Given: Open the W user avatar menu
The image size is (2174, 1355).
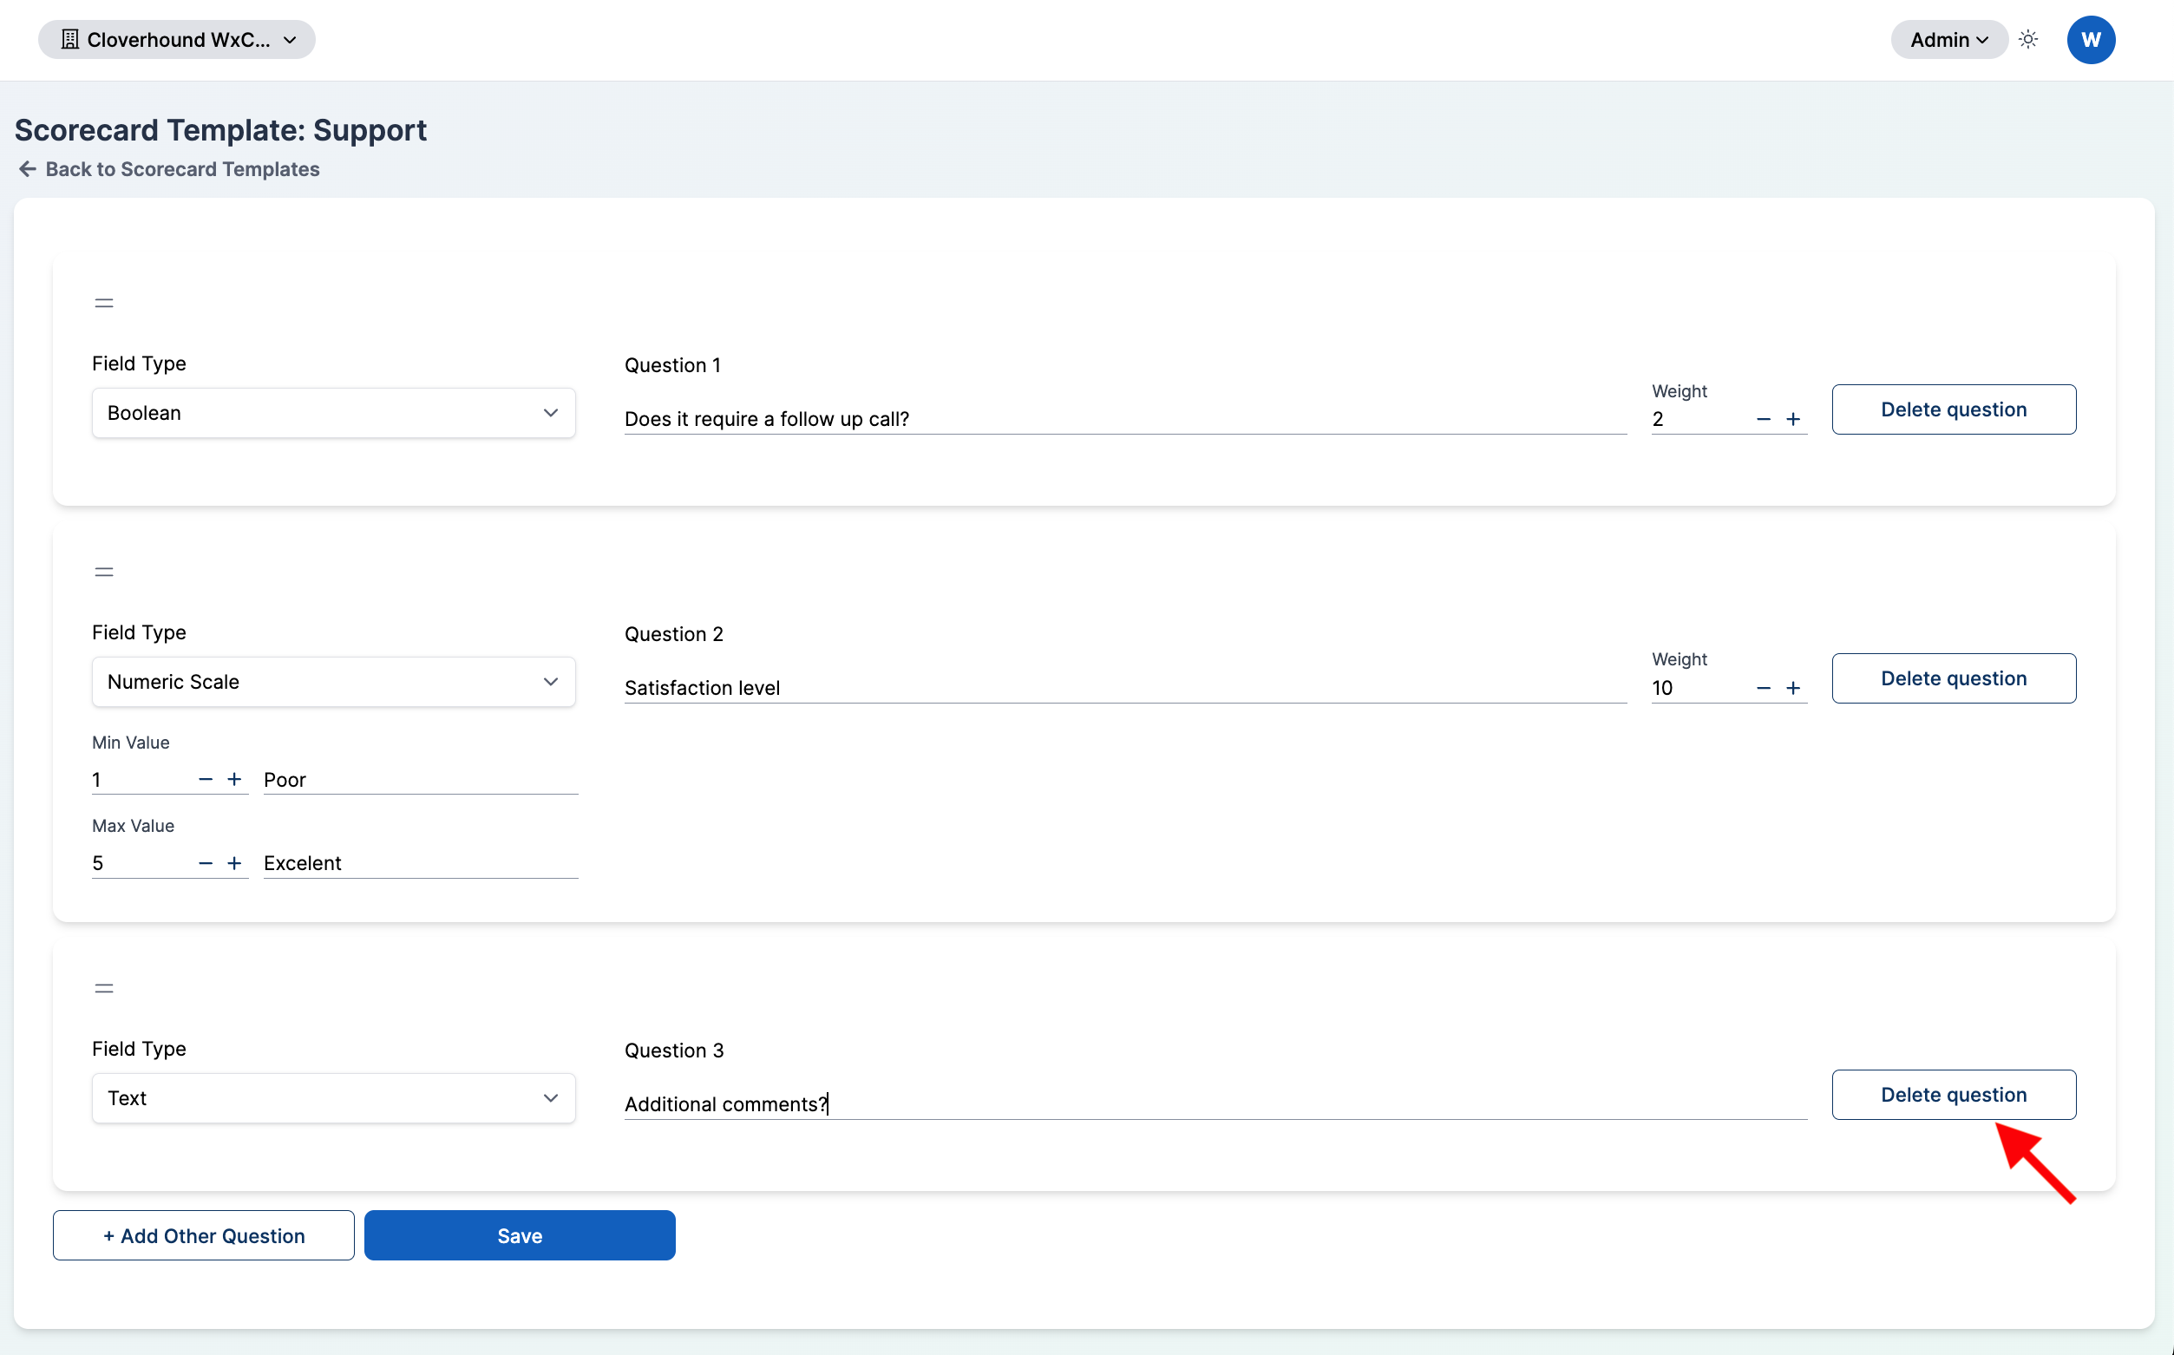Looking at the screenshot, I should 2091,39.
